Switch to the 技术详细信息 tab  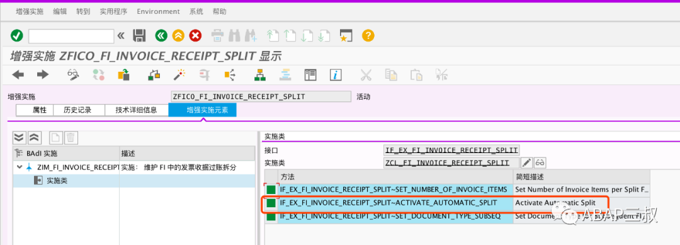[136, 110]
